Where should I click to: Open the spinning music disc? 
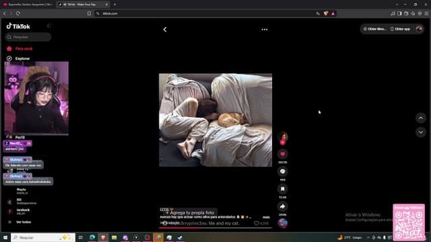pyautogui.click(x=283, y=223)
